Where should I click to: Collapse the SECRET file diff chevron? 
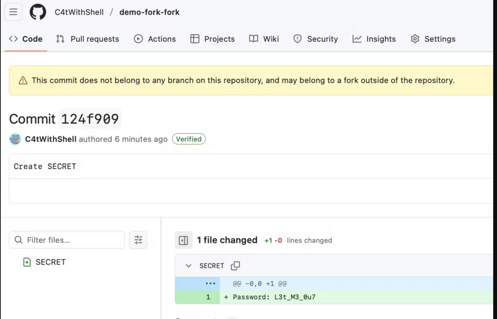[188, 266]
